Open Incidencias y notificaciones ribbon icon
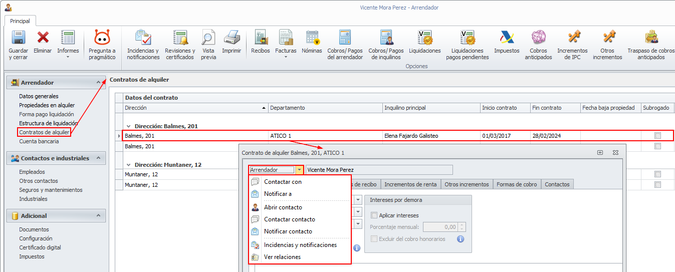Screen dimensions: 675x272 [x=143, y=38]
